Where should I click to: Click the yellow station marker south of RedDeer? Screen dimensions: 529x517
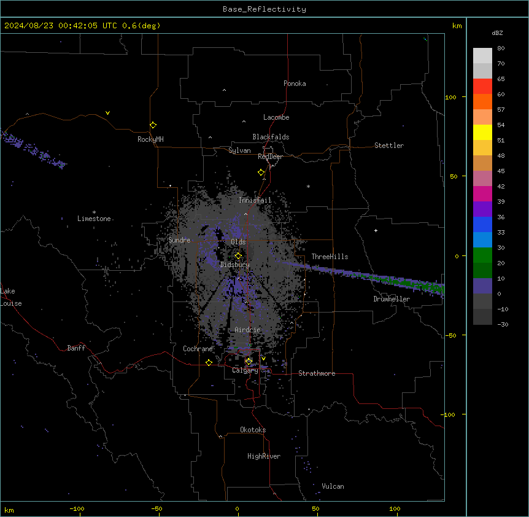coord(261,173)
